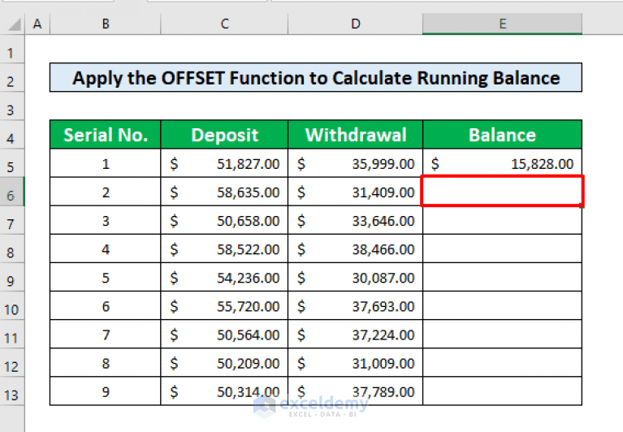Image resolution: width=623 pixels, height=432 pixels.
Task: Select serial number cell 2
Action: point(106,192)
